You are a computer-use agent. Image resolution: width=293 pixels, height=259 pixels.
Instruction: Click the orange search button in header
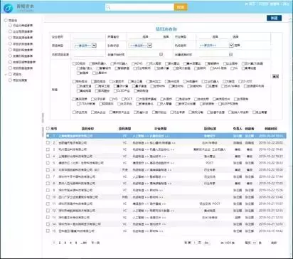tap(181, 7)
